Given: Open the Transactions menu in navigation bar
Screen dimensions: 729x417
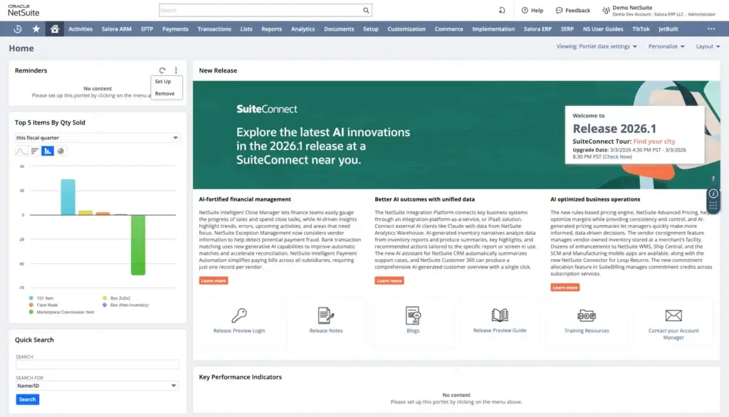Looking at the screenshot, I should (x=214, y=29).
